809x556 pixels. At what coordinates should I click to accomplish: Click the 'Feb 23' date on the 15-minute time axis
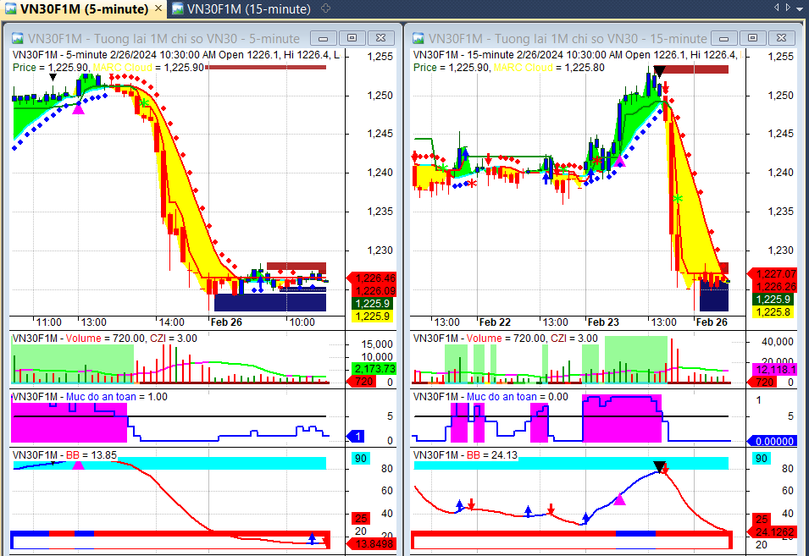[x=602, y=322]
